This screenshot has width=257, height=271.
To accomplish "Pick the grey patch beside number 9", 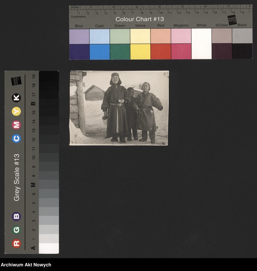I will click(x=49, y=166).
